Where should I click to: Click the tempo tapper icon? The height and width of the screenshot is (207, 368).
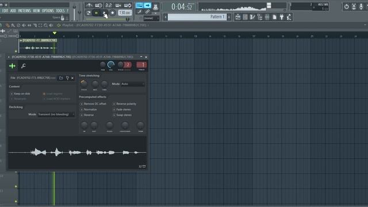[x=289, y=17]
